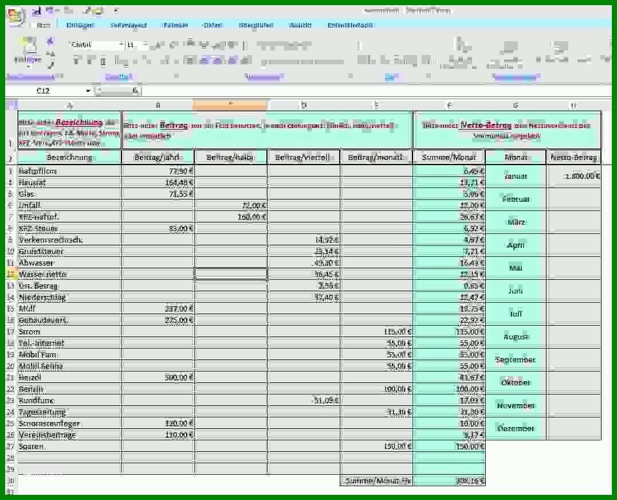Image resolution: width=617 pixels, height=500 pixels.
Task: Click Undo icon in quick access toolbar
Action: (x=51, y=11)
